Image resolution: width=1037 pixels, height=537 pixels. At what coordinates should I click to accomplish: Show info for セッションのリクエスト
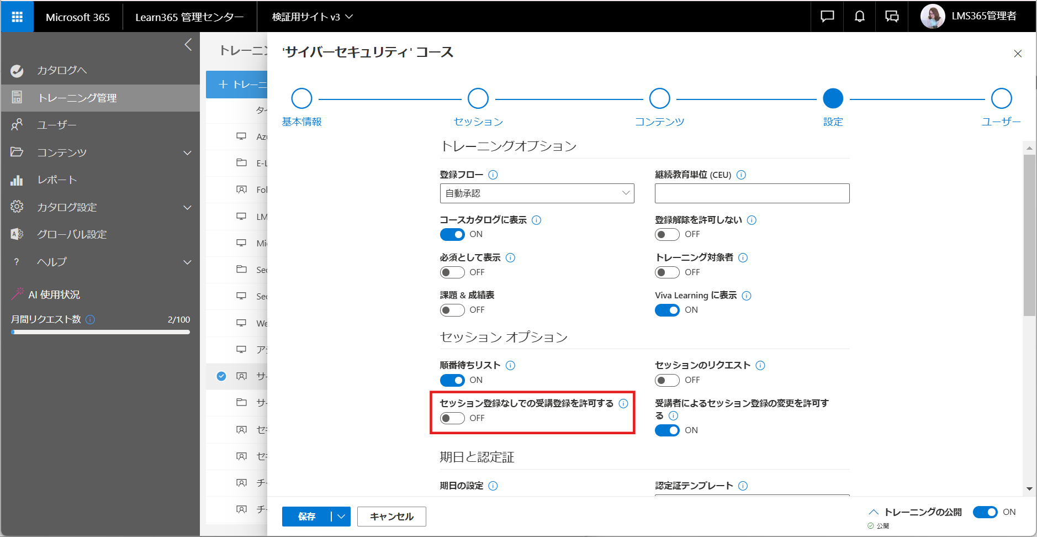760,365
